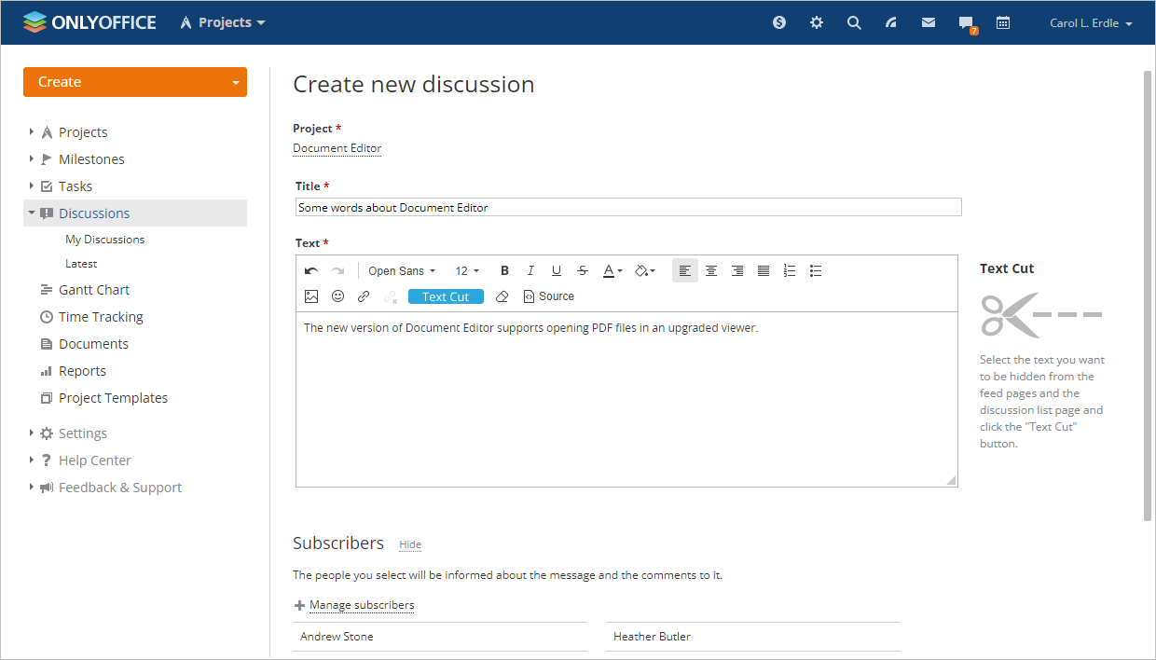This screenshot has height=660, width=1156.
Task: Expand the Settings sidebar arrow
Action: (31, 433)
